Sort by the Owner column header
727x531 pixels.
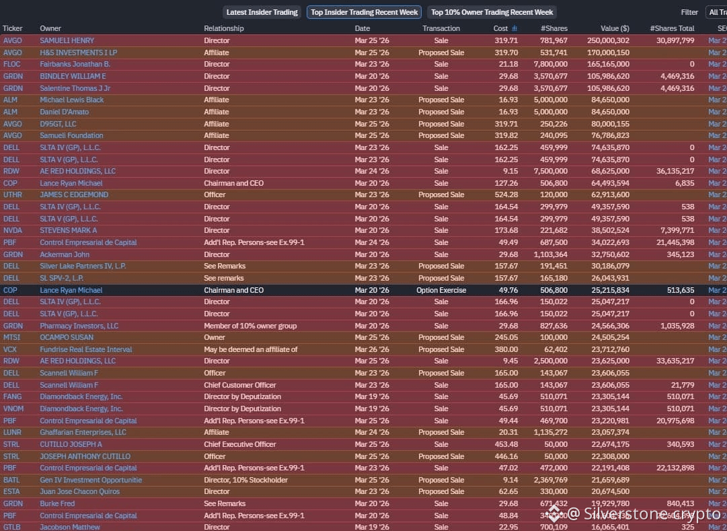pyautogui.click(x=50, y=28)
